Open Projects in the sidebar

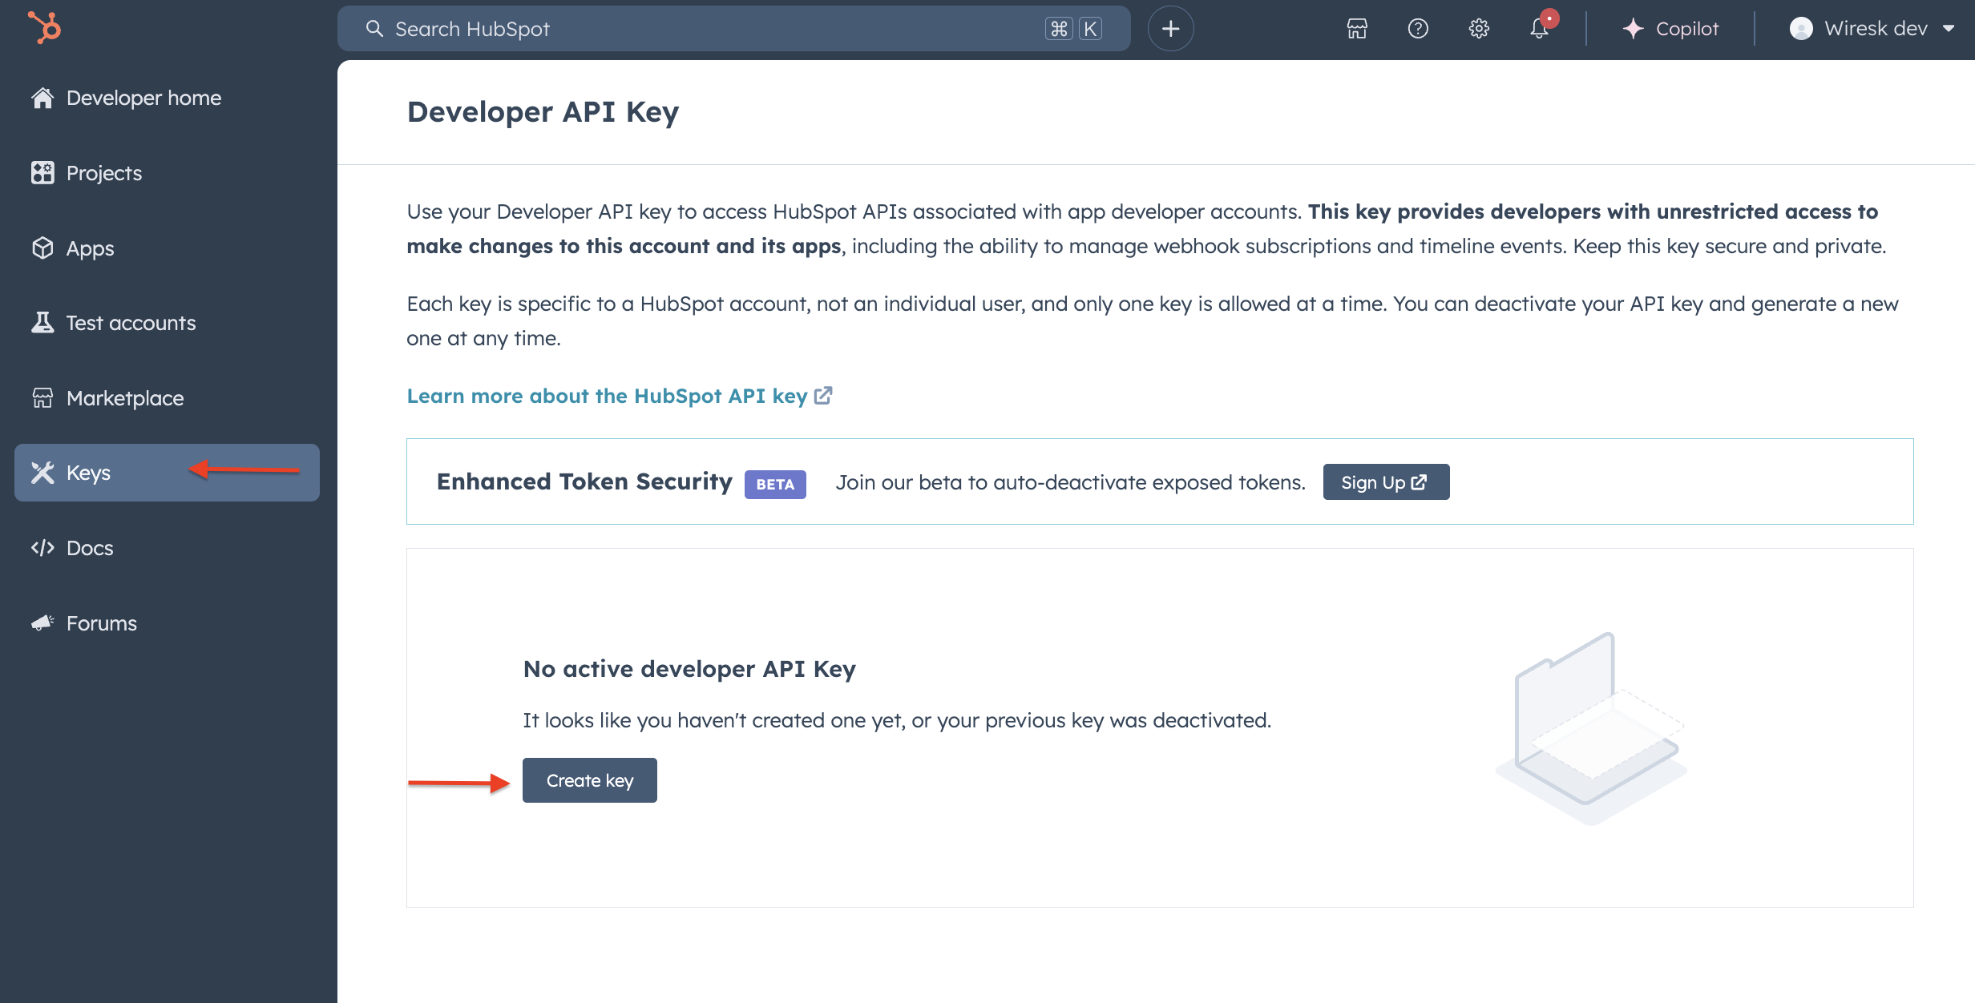167,173
